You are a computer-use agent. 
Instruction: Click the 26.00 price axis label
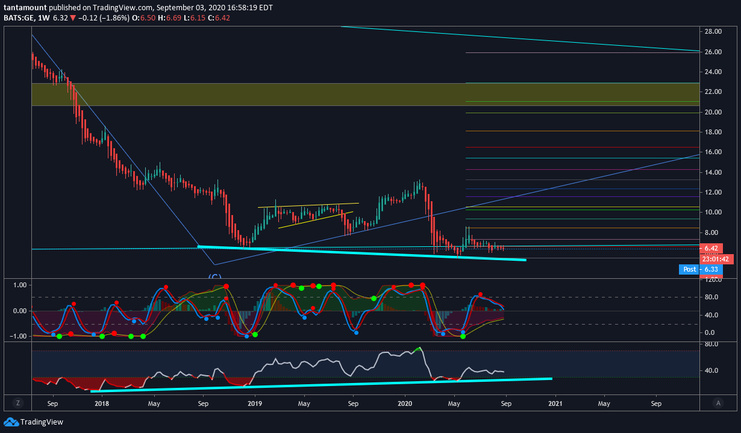[713, 52]
